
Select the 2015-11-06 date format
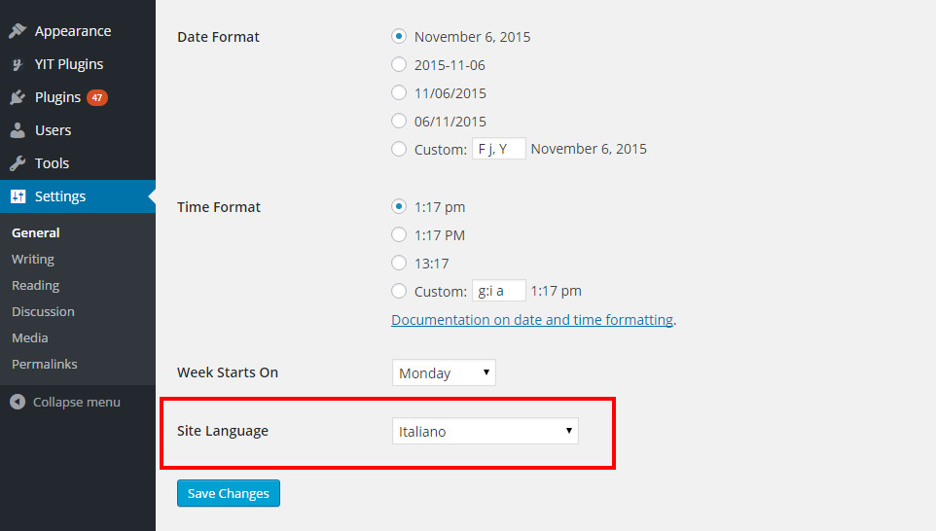(x=399, y=64)
